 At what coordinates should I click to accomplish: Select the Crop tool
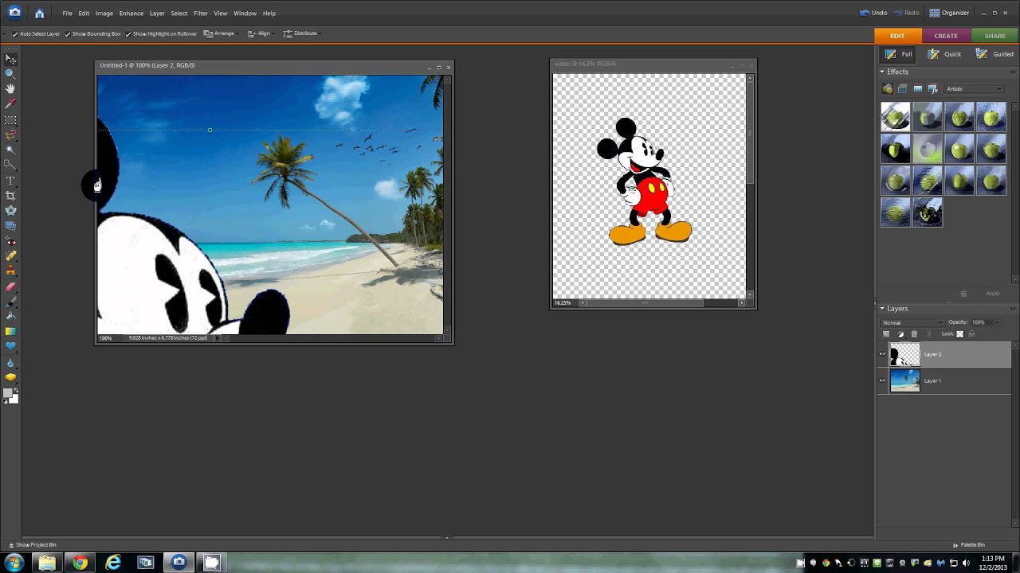[10, 196]
